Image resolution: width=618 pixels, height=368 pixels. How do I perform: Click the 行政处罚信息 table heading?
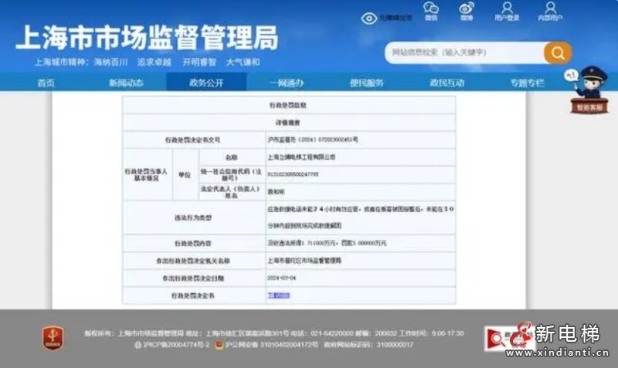(x=288, y=105)
